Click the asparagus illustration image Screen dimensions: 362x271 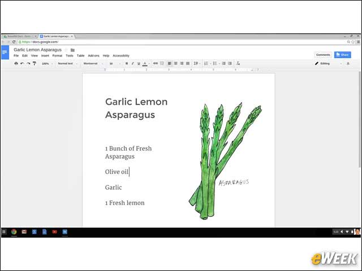click(226, 161)
